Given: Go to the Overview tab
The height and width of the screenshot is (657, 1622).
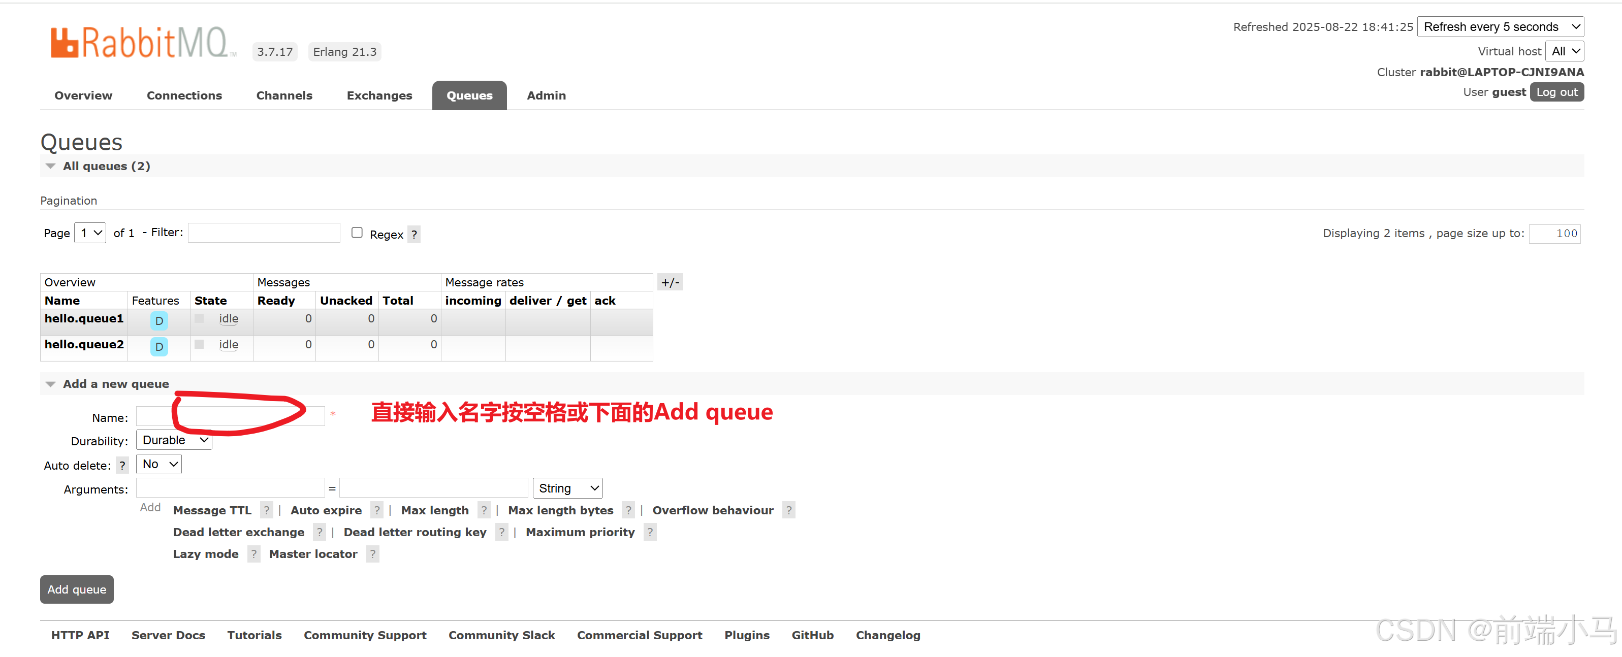Looking at the screenshot, I should (83, 95).
